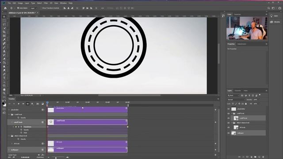The image size is (283, 159).
Task: Enable the Show Transform Controls checkbox
Action: tap(40, 8)
